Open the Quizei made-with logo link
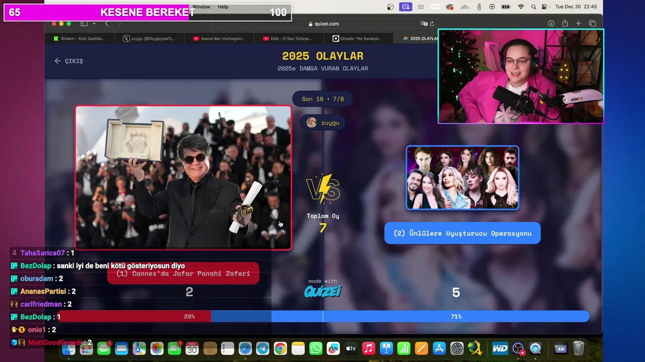 pos(322,291)
